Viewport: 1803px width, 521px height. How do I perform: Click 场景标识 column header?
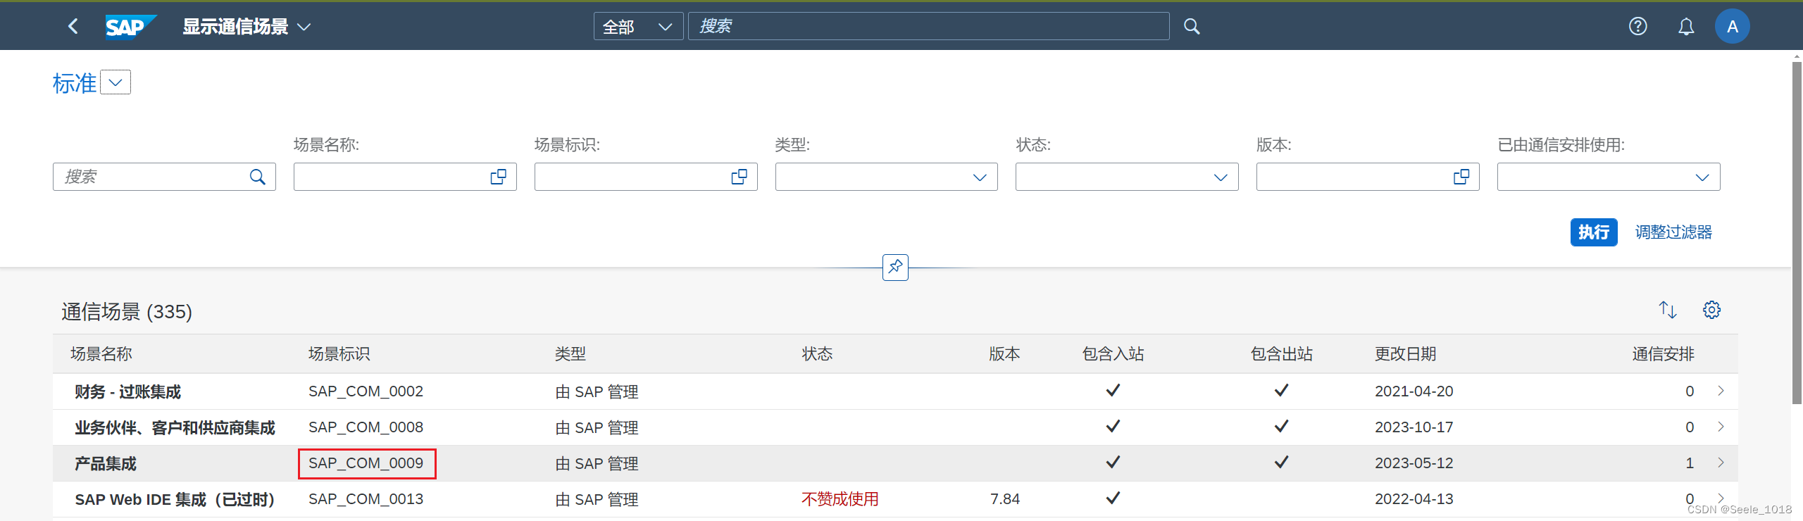(339, 354)
